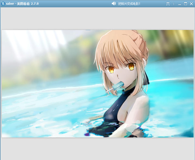This screenshot has width=195, height=160.
Task: Close the Meitu KanKan window
Action: [x=191, y=4]
